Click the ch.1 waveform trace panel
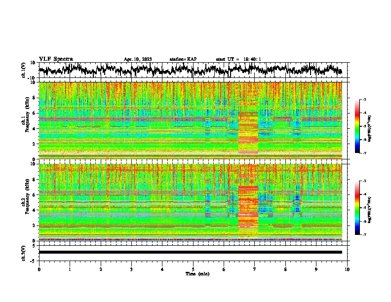Image resolution: width=391 pixels, height=302 pixels. pyautogui.click(x=194, y=70)
